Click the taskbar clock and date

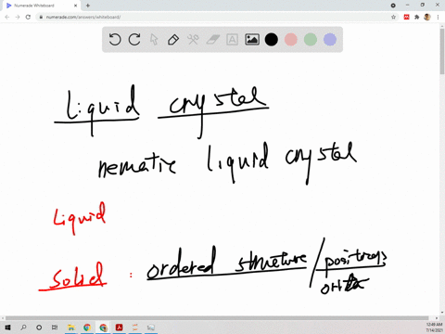click(434, 328)
